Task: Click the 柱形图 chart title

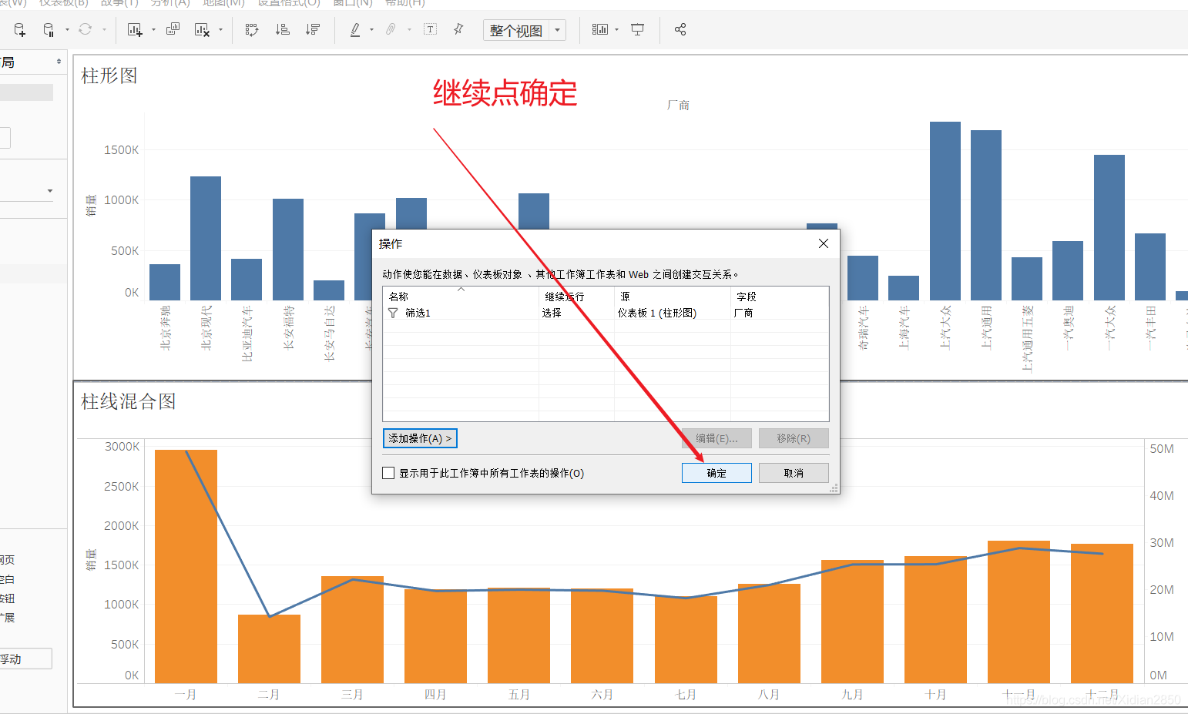Action: (109, 75)
